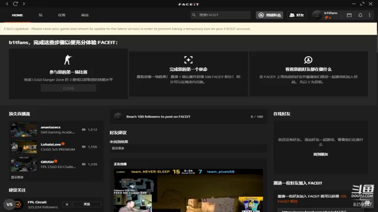Go forward with the right arrow icon
The width and height of the screenshot is (378, 212).
click(x=24, y=4)
